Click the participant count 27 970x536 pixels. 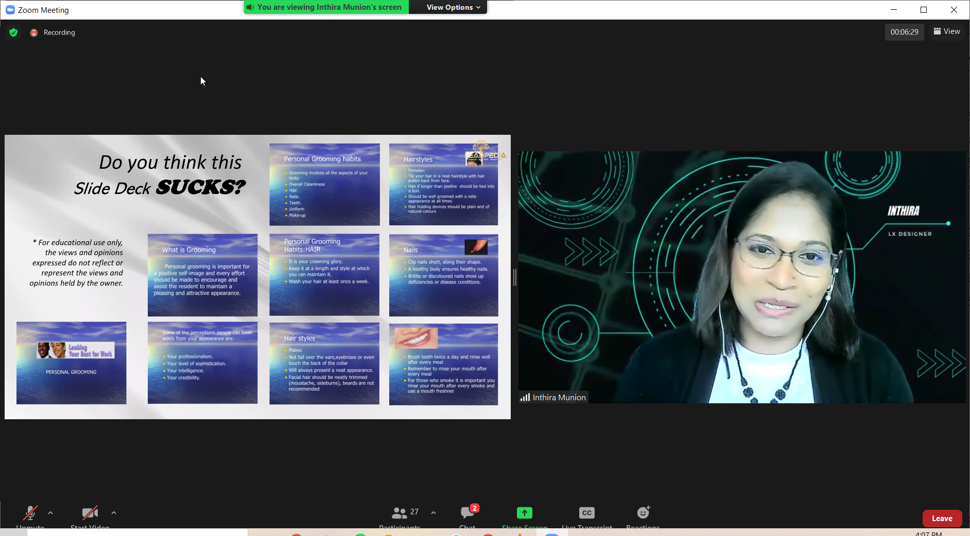[414, 512]
